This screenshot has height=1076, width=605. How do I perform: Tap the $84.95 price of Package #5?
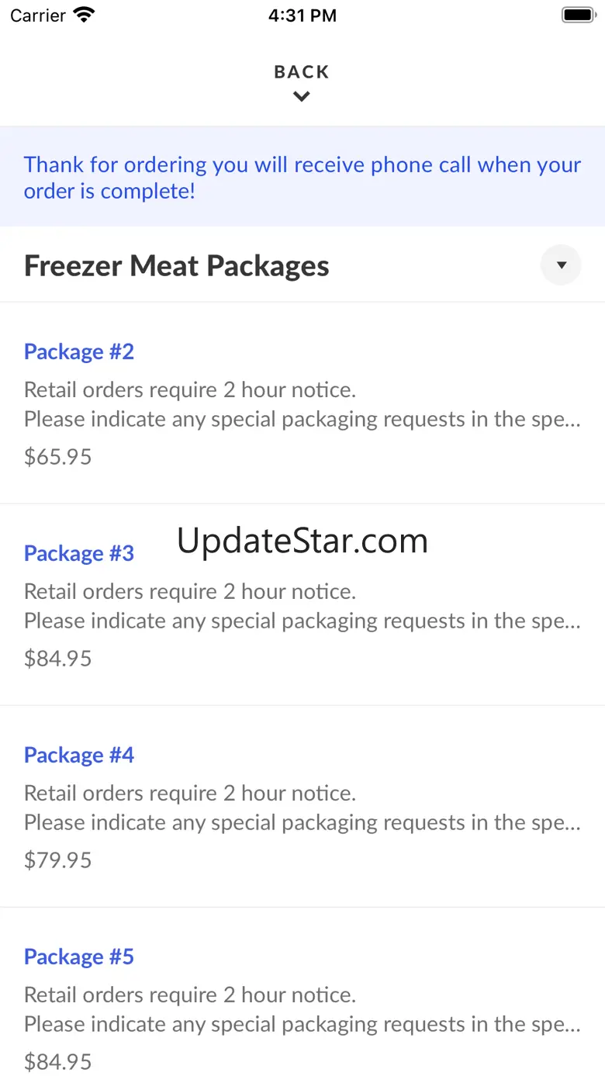[58, 1062]
